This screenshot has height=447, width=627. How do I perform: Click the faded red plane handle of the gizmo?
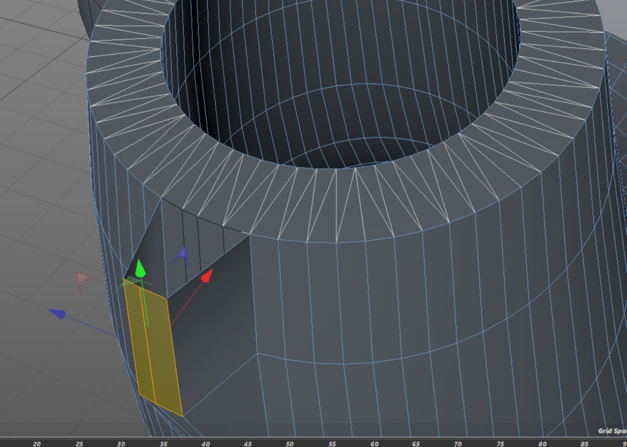pos(82,279)
